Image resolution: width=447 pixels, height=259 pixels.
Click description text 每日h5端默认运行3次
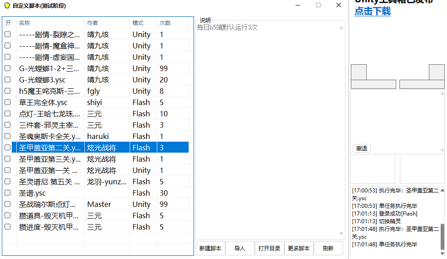coord(227,27)
